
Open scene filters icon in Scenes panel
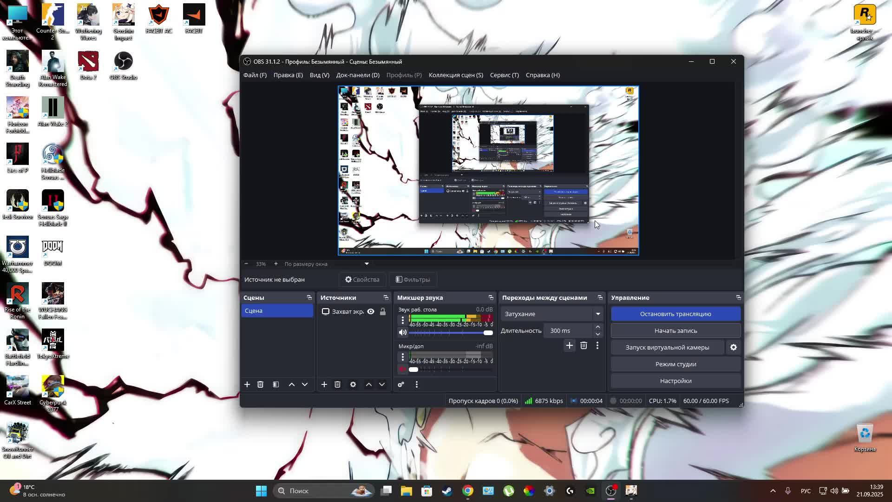coord(276,384)
